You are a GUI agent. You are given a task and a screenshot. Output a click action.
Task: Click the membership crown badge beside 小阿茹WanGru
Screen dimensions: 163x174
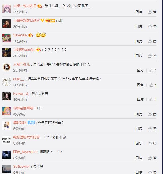[x=39, y=50]
